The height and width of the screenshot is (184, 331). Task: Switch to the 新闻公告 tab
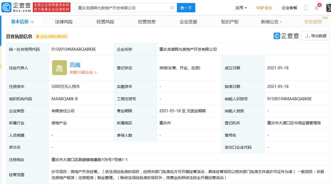tap(271, 22)
